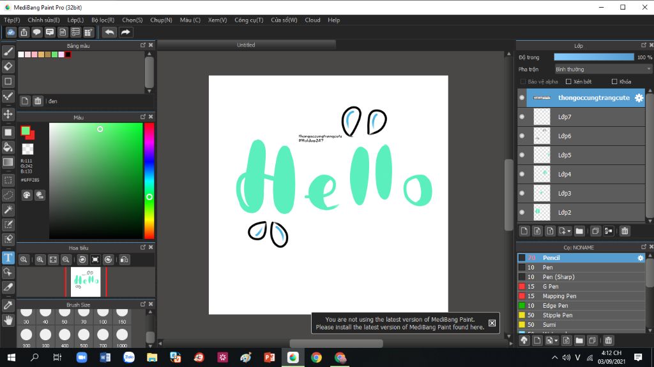Select the Eraser tool
Image resolution: width=654 pixels, height=367 pixels.
tap(8, 66)
